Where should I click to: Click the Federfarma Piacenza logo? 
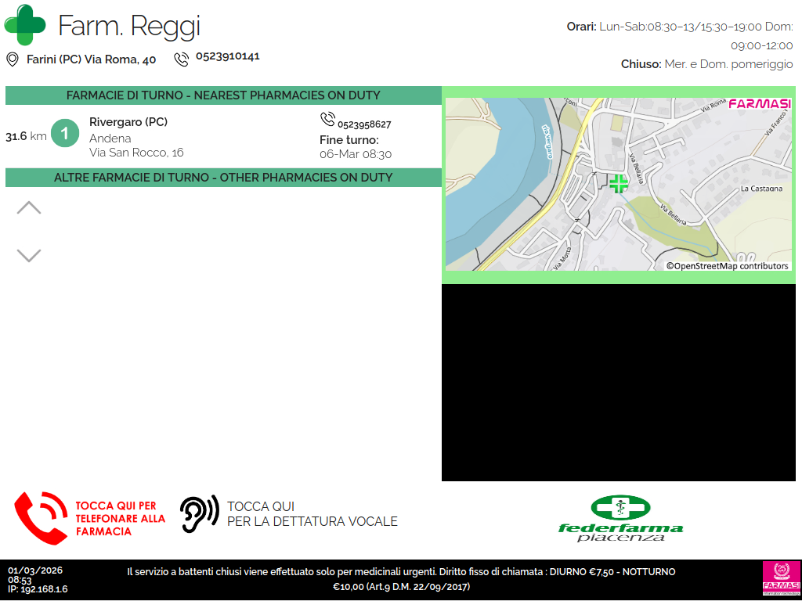(x=620, y=518)
